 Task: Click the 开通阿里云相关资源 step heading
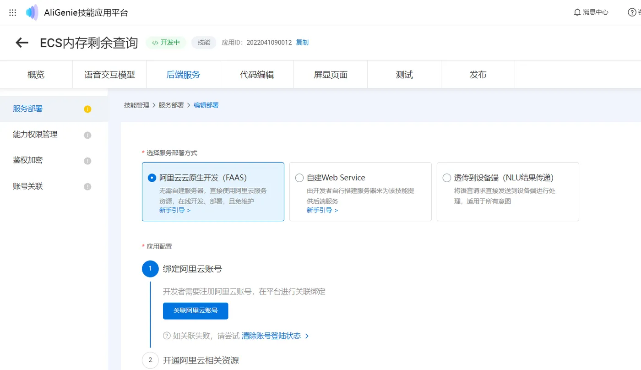point(201,360)
